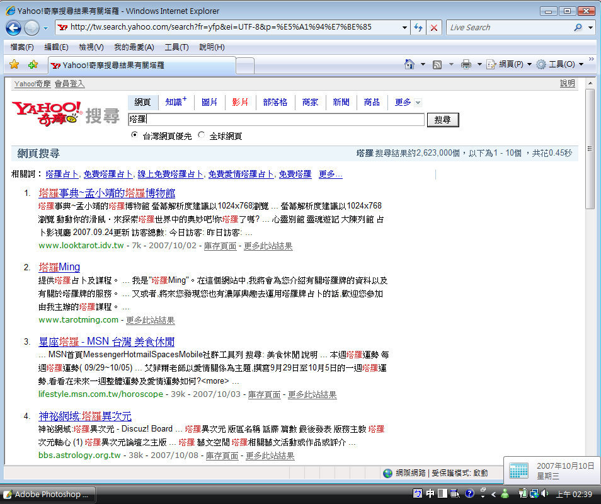Open the 檢視(V) menu

tap(91, 47)
